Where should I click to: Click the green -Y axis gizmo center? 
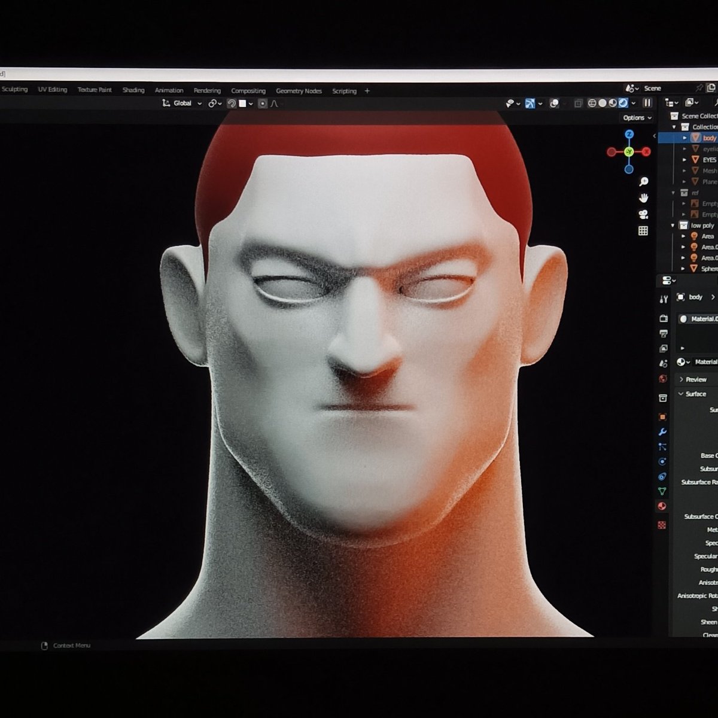(629, 152)
